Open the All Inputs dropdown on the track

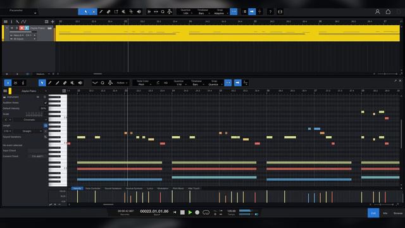click(x=23, y=39)
